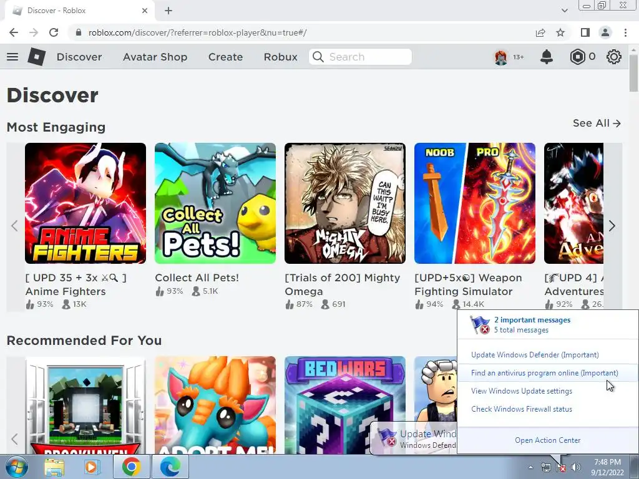
Task: Open the Chrome three-dot menu
Action: tap(625, 32)
